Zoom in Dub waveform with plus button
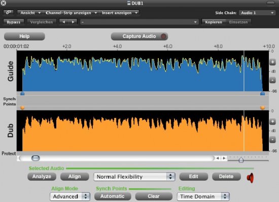Image resolution: width=279 pixels, height=202 pixels. [272, 122]
